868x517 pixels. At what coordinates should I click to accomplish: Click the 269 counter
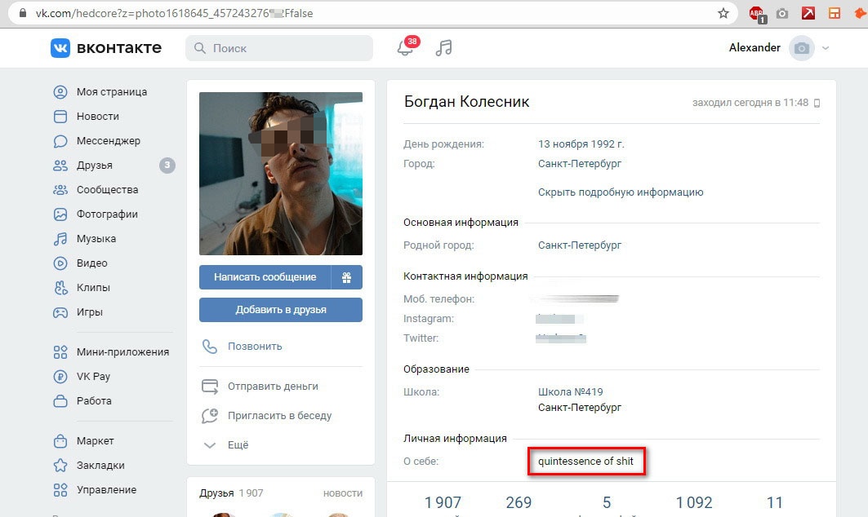519,502
